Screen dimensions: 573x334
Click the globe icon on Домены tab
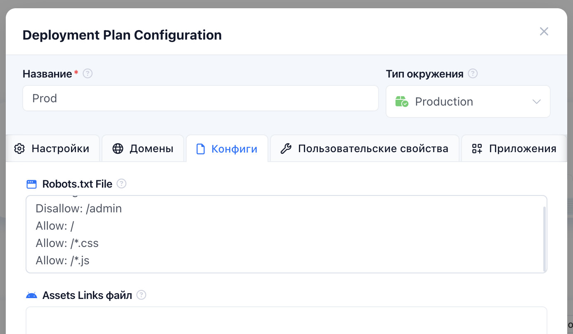point(118,148)
